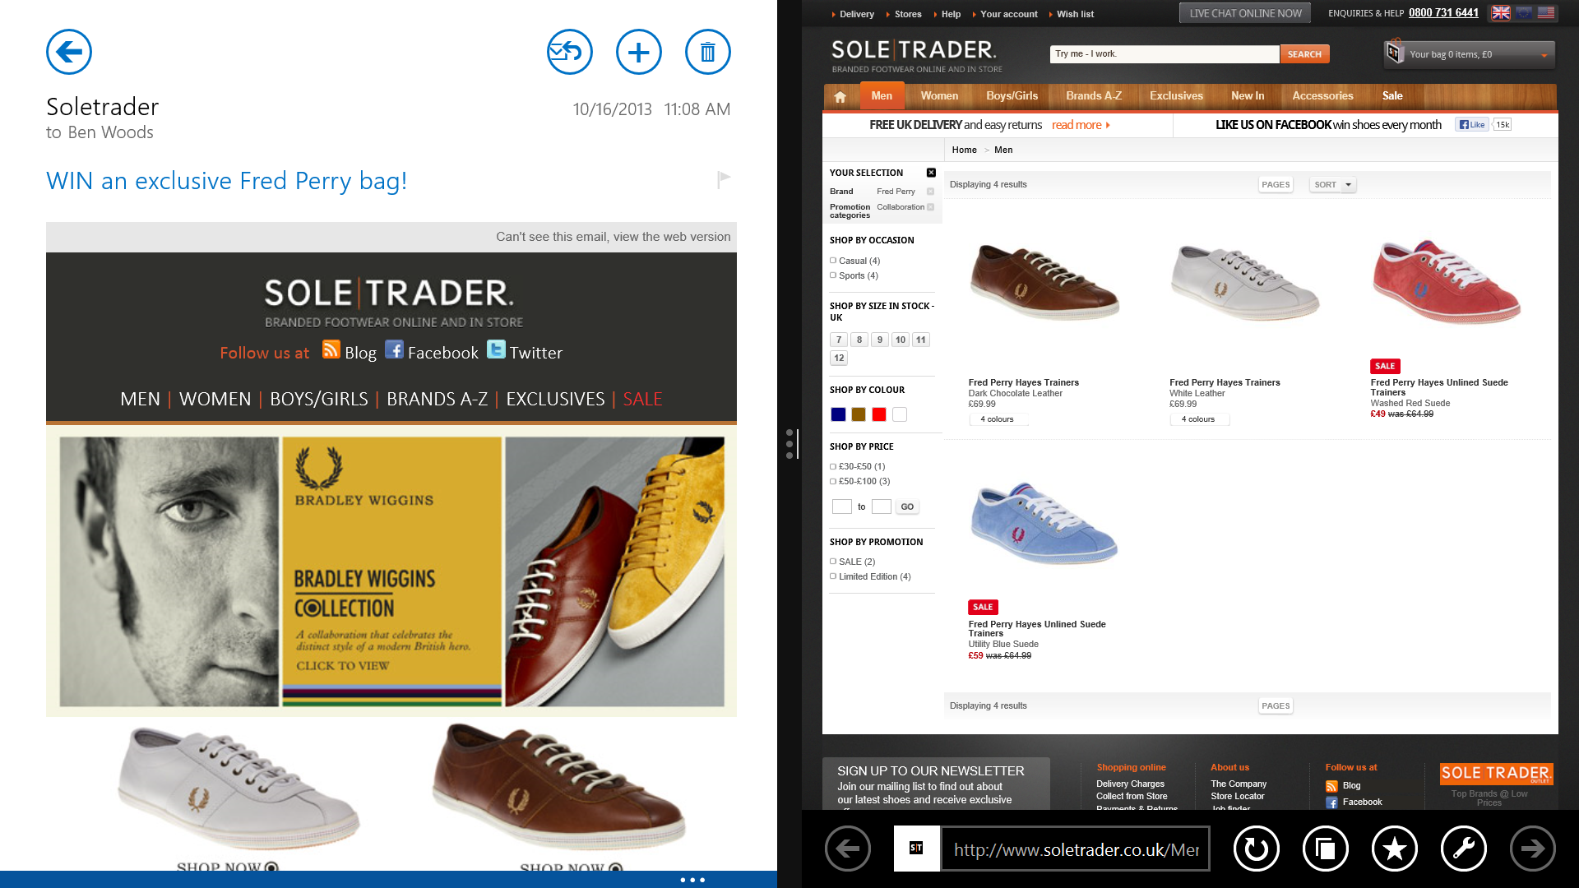This screenshot has height=888, width=1579.
Task: Click the site search input field
Action: pos(1165,54)
